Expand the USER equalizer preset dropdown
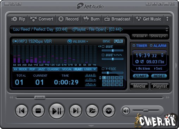Viewport: 179px width, 129px height. click(x=90, y=69)
